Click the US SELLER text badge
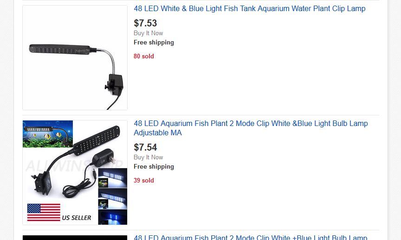401x240 pixels. [77, 218]
